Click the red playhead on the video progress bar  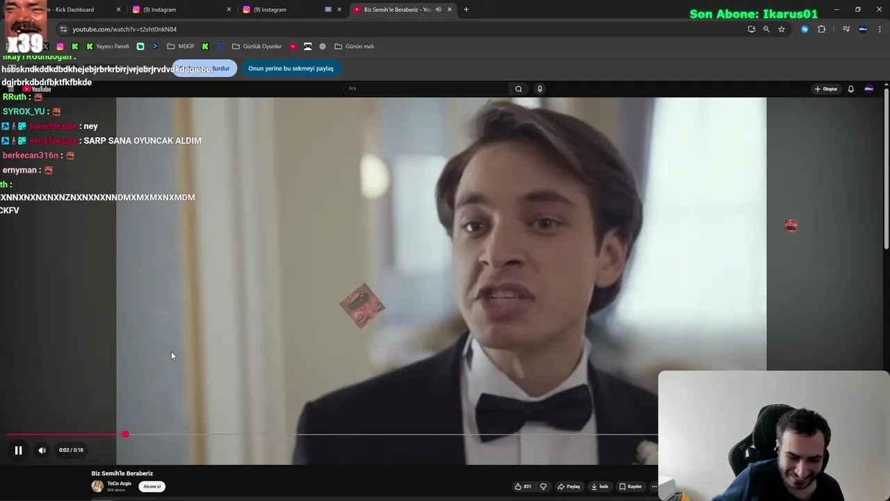pos(125,434)
